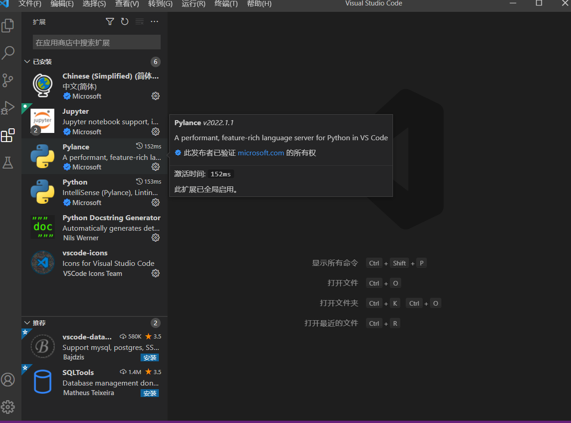This screenshot has height=423, width=571.
Task: Click Matheus Teixeira publisher name
Action: point(89,393)
